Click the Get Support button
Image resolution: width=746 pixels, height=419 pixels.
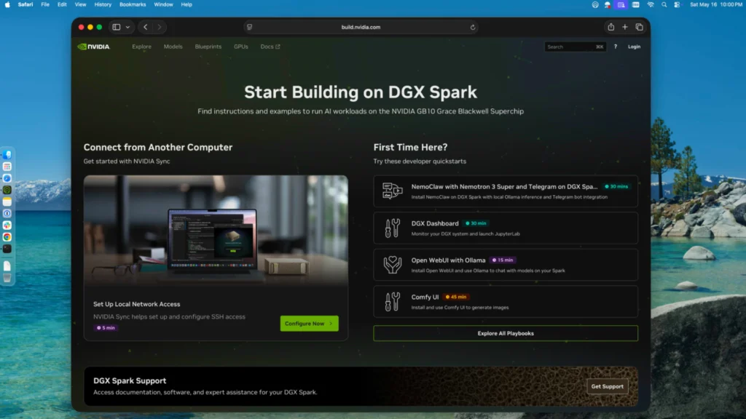(x=607, y=386)
